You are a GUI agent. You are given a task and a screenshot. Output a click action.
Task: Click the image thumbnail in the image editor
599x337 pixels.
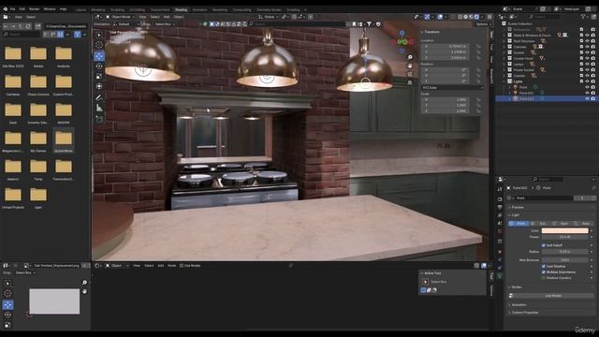coord(54,301)
